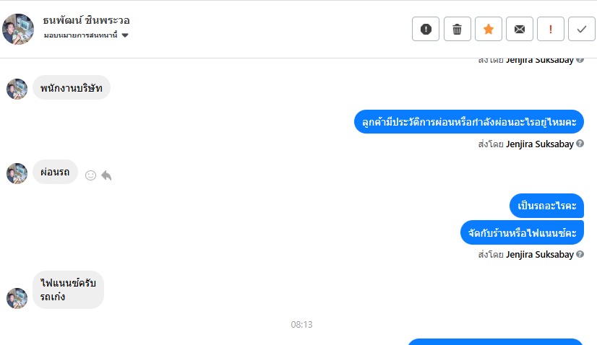Screen dimensions: 597x345
Task: Delete conversation using trash can icon
Action: [x=458, y=29]
